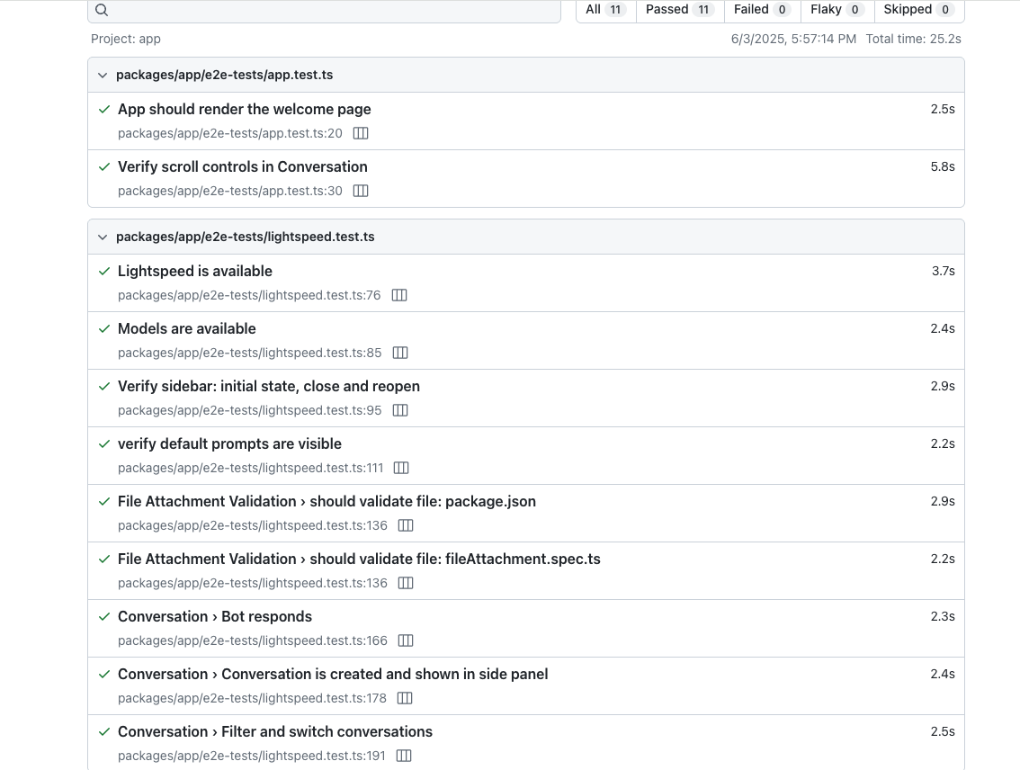Open the 'Lightspeed is available' test result
1020x770 pixels.
[x=195, y=271]
